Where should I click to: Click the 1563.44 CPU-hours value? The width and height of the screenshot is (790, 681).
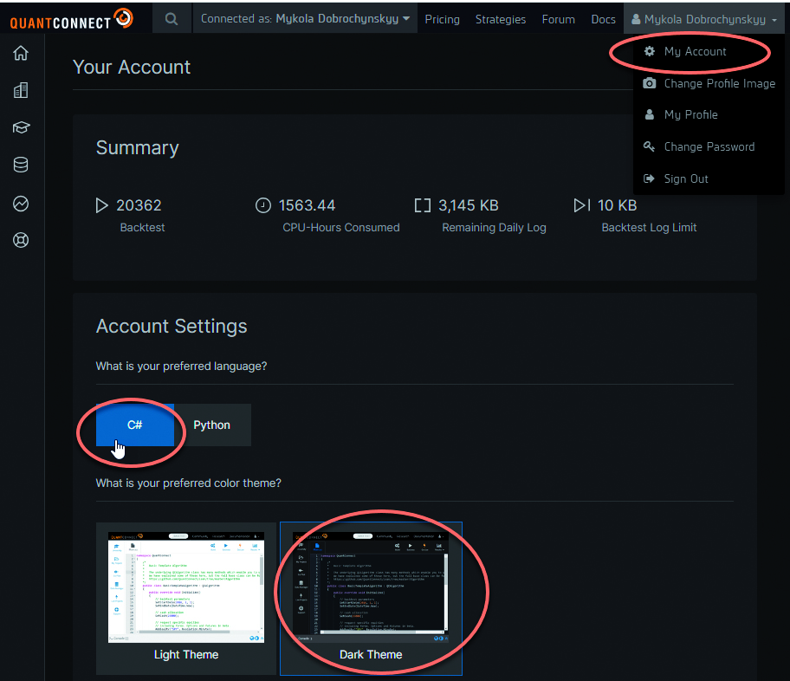pos(307,205)
